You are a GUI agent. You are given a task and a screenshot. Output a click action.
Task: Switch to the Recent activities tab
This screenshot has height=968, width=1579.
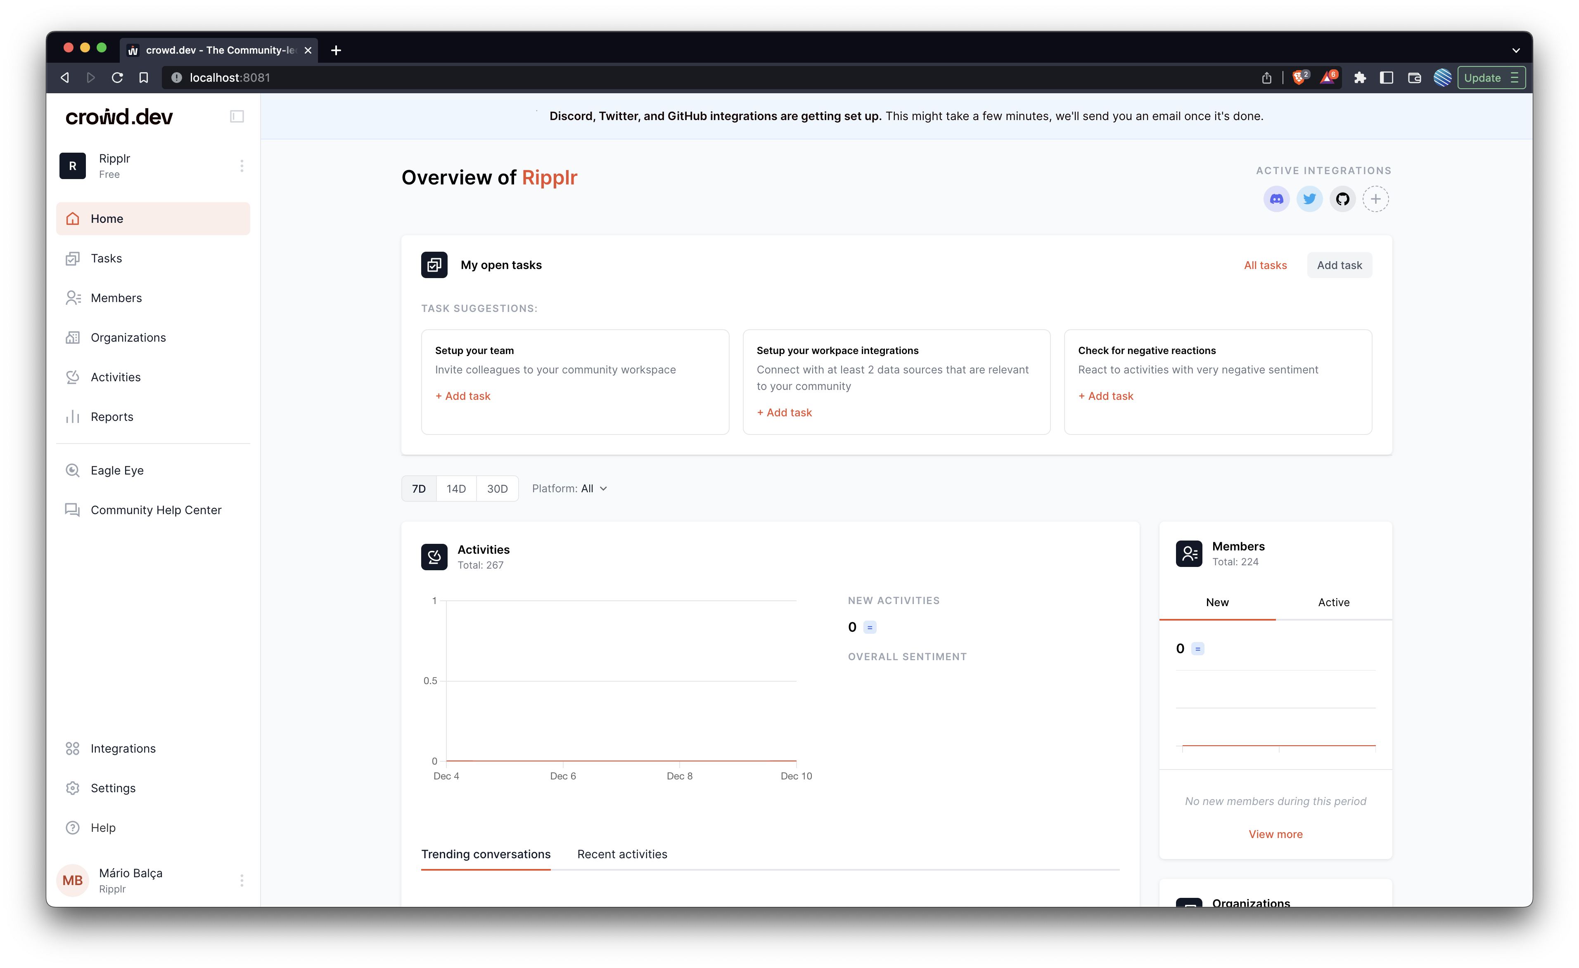621,854
